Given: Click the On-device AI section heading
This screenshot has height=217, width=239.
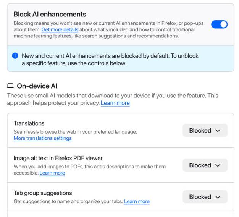Looking at the screenshot, I should pyautogui.click(x=37, y=86).
